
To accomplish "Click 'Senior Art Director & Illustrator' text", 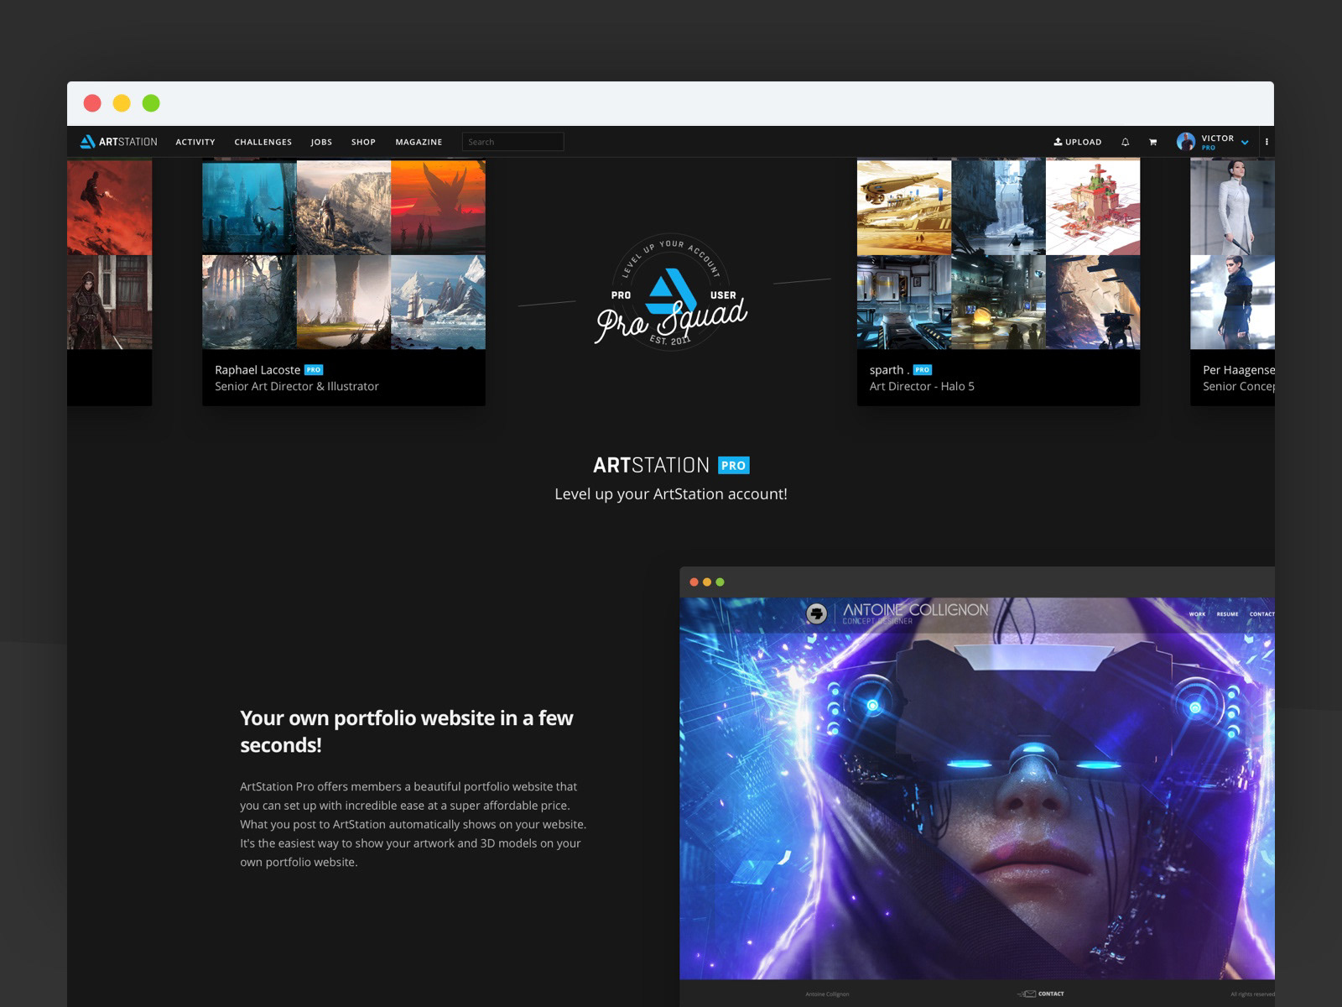I will pos(297,387).
